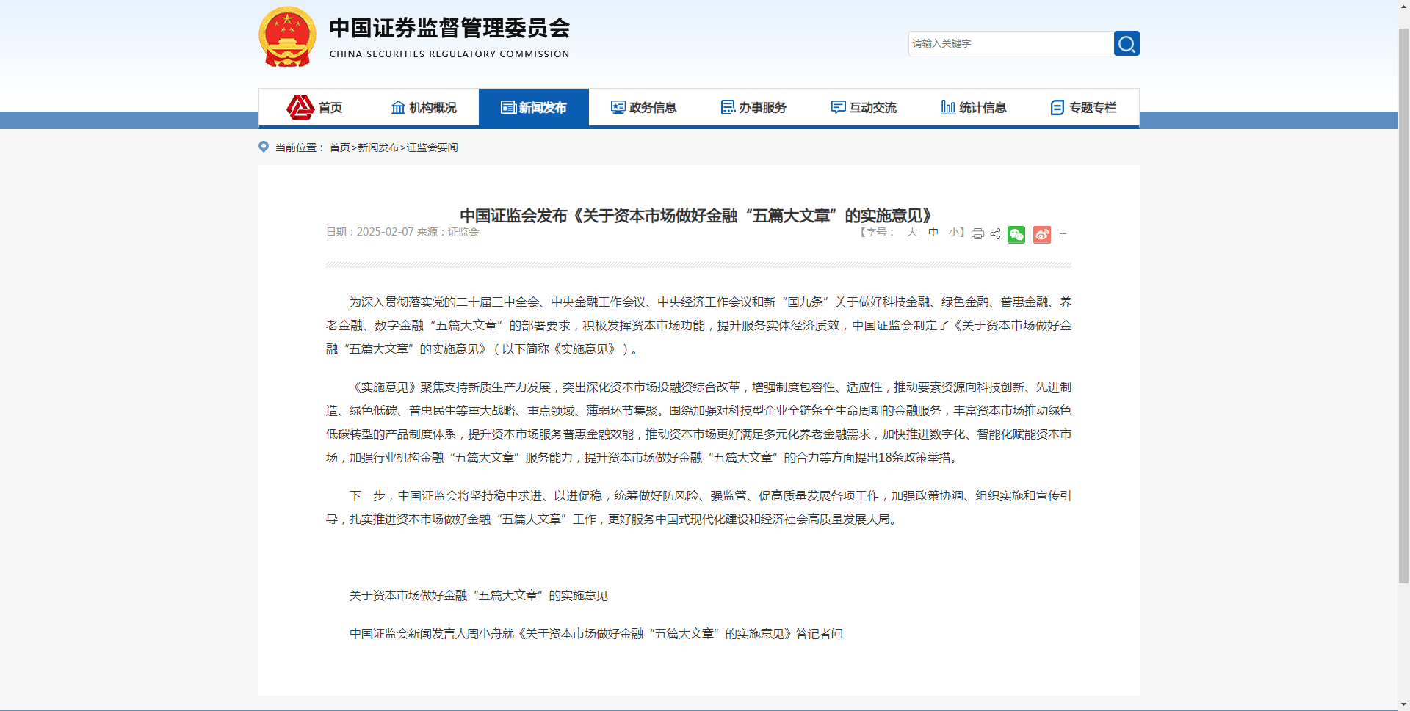Click the date 2025-02-07 text
Screen dimensions: 1410x711
coord(386,232)
